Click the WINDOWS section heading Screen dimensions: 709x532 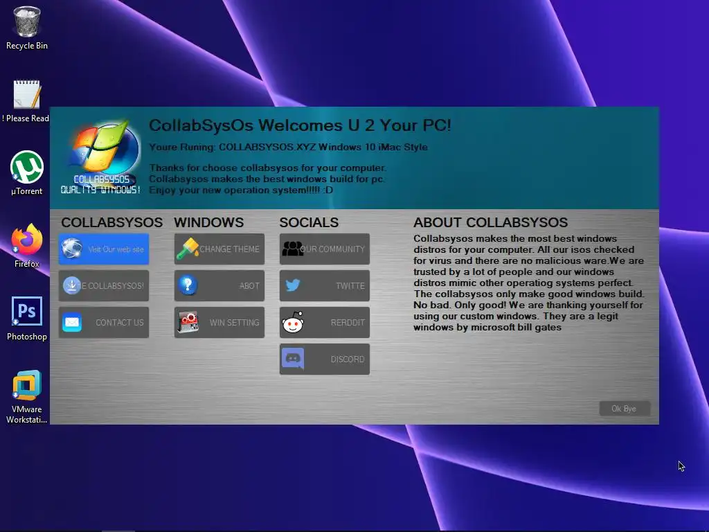[x=209, y=222]
